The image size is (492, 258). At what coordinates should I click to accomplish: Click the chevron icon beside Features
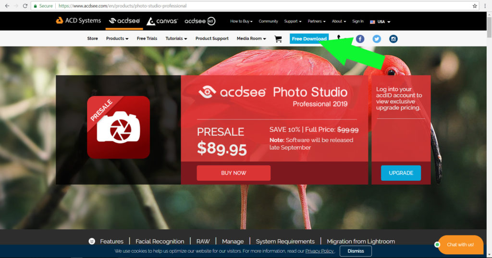(x=92, y=241)
